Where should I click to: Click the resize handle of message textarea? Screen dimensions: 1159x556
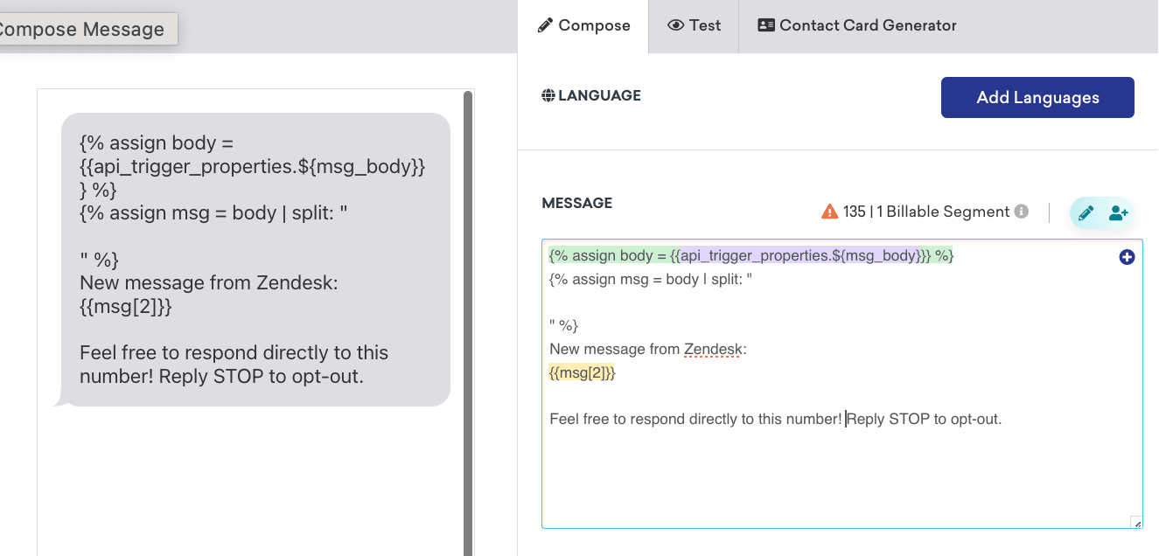[1135, 523]
